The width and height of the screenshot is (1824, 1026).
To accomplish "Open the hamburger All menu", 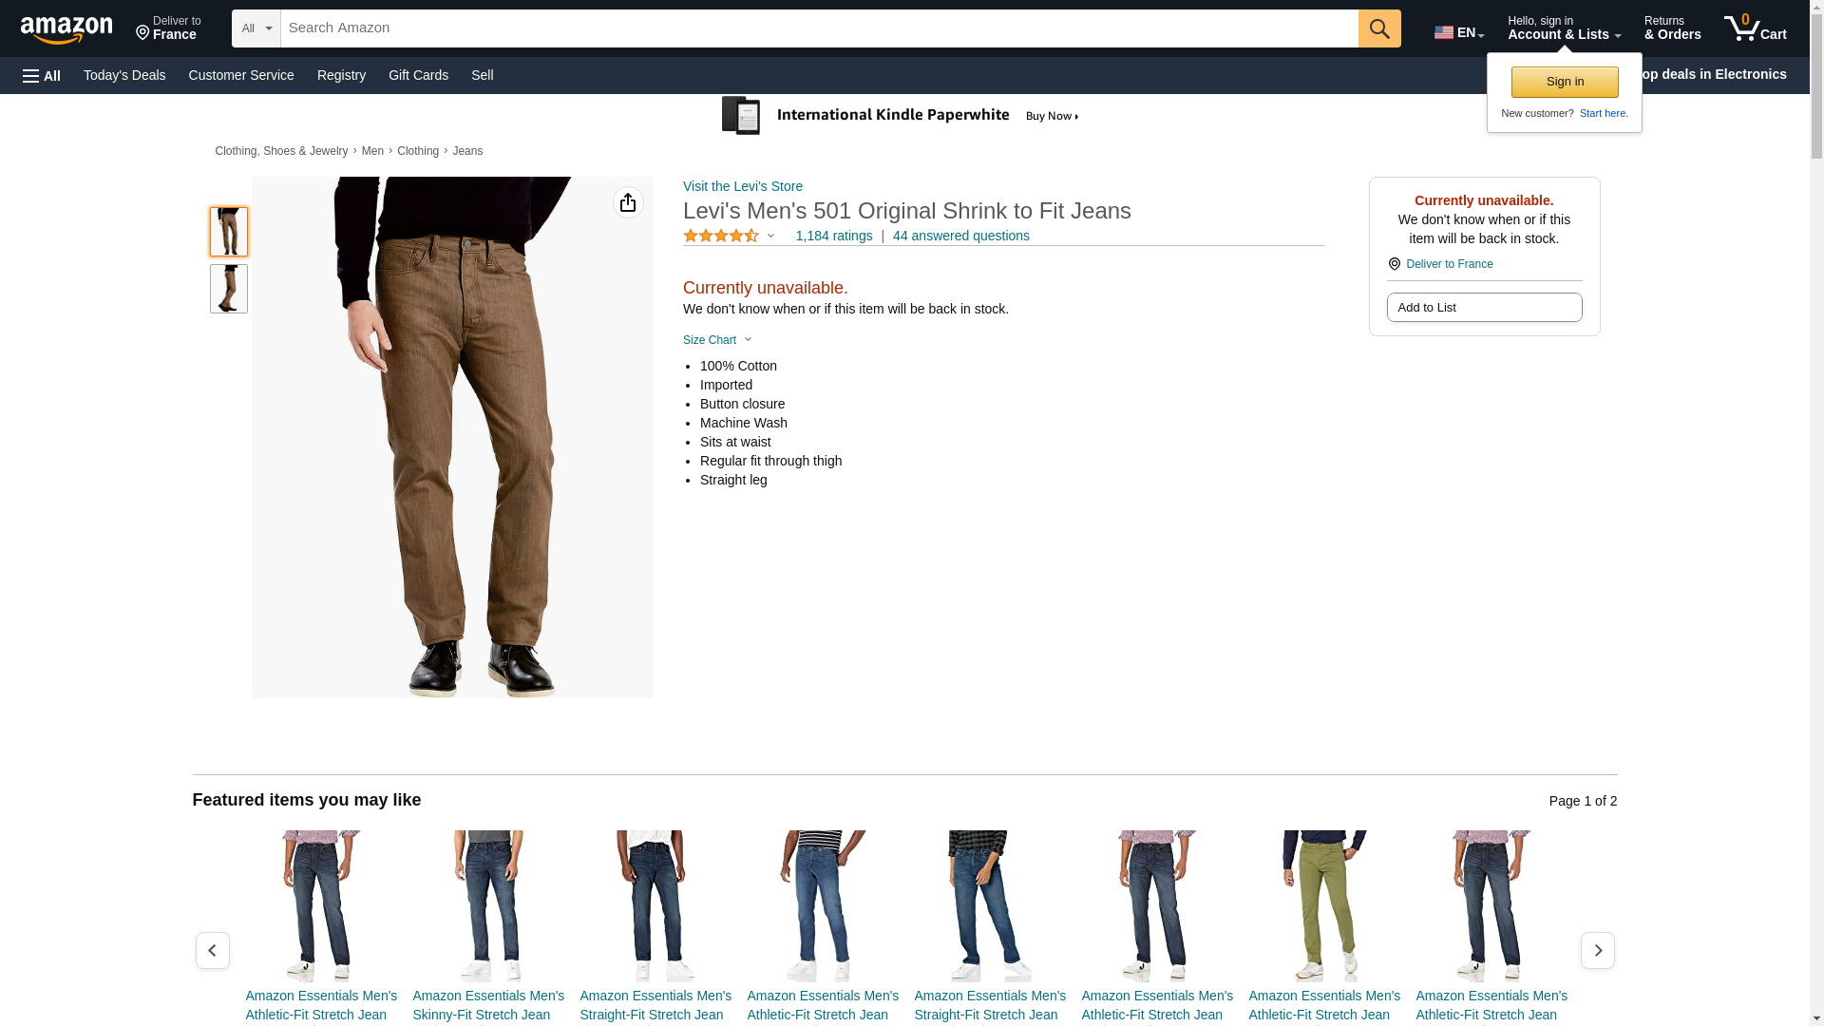I will click(42, 75).
